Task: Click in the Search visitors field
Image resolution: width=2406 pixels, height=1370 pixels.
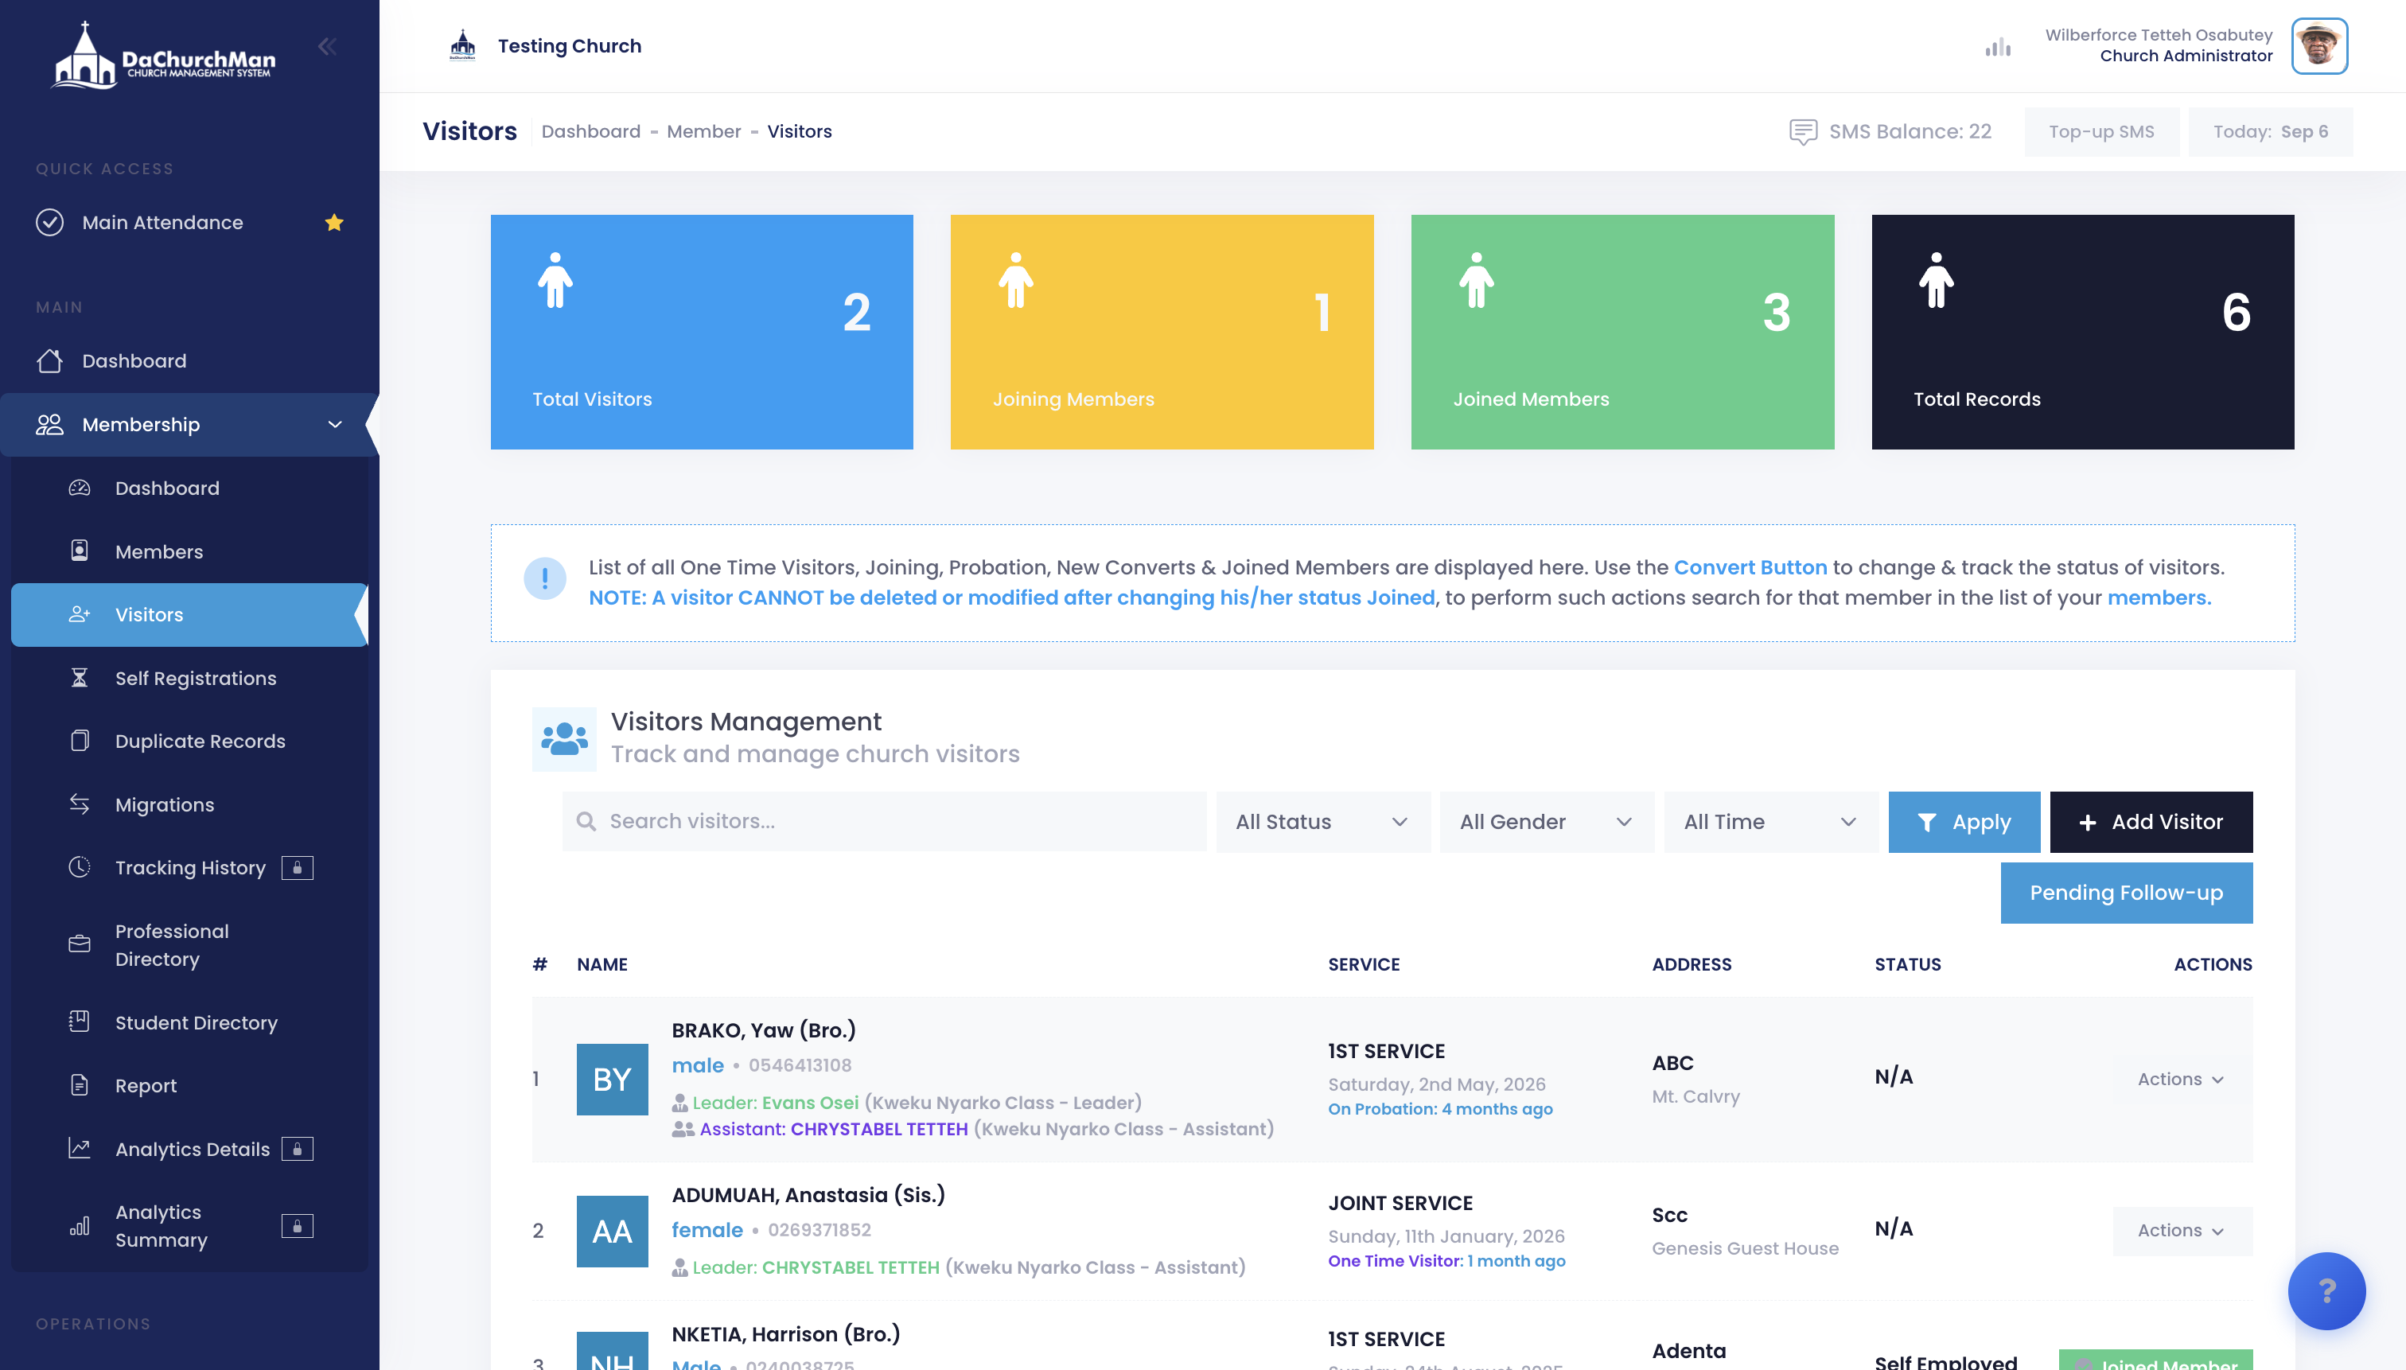Action: (x=883, y=821)
